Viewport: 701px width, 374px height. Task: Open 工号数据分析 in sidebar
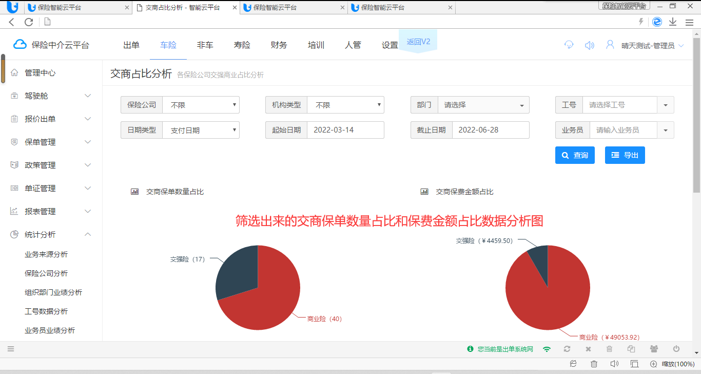pos(46,311)
